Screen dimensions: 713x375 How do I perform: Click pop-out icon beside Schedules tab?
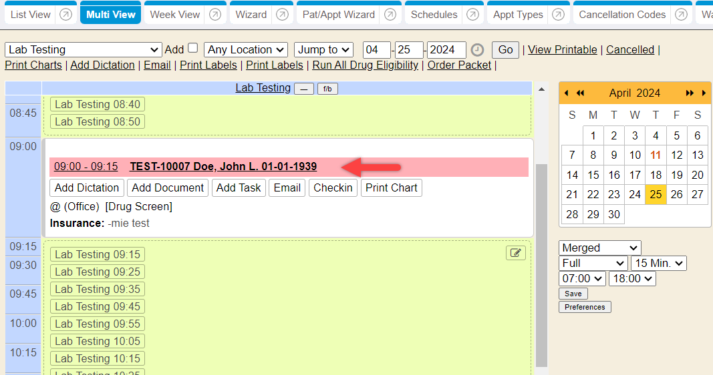(472, 15)
